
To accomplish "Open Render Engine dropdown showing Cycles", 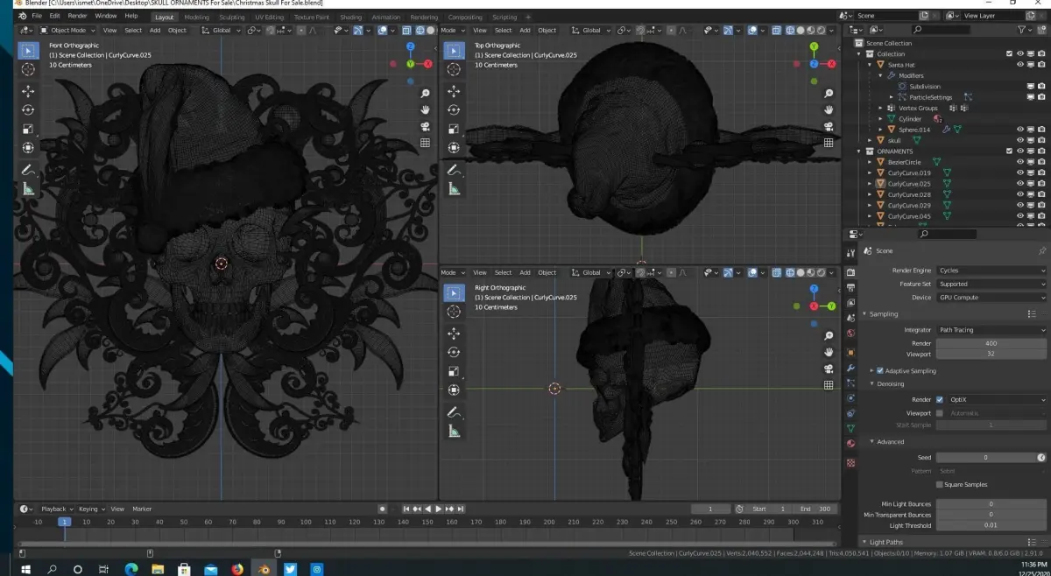I will click(991, 270).
